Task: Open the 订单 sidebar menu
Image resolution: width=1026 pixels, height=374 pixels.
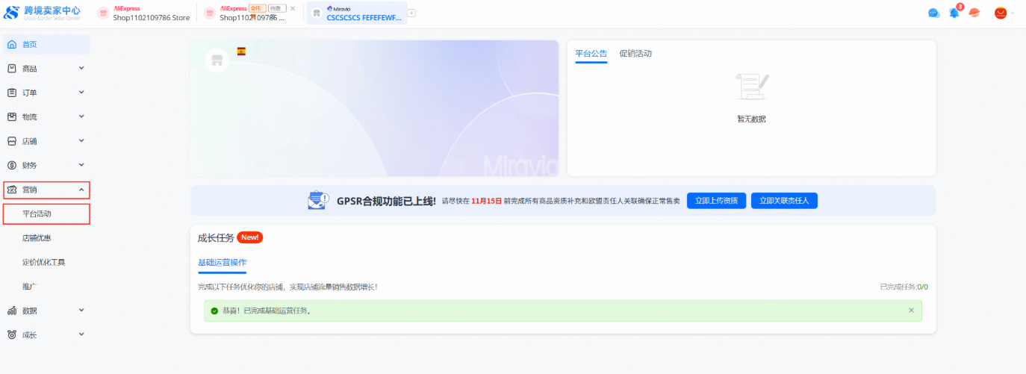Action: [x=46, y=93]
